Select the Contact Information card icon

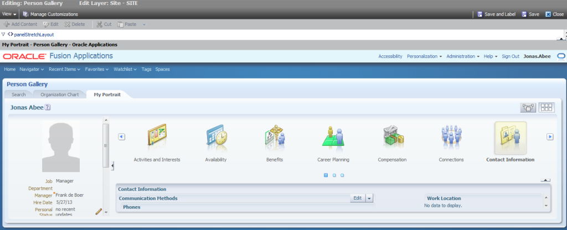tap(510, 138)
